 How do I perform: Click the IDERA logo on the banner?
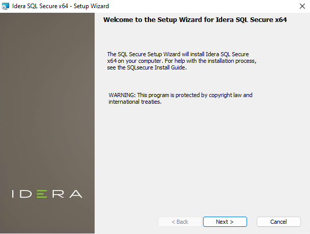[47, 194]
